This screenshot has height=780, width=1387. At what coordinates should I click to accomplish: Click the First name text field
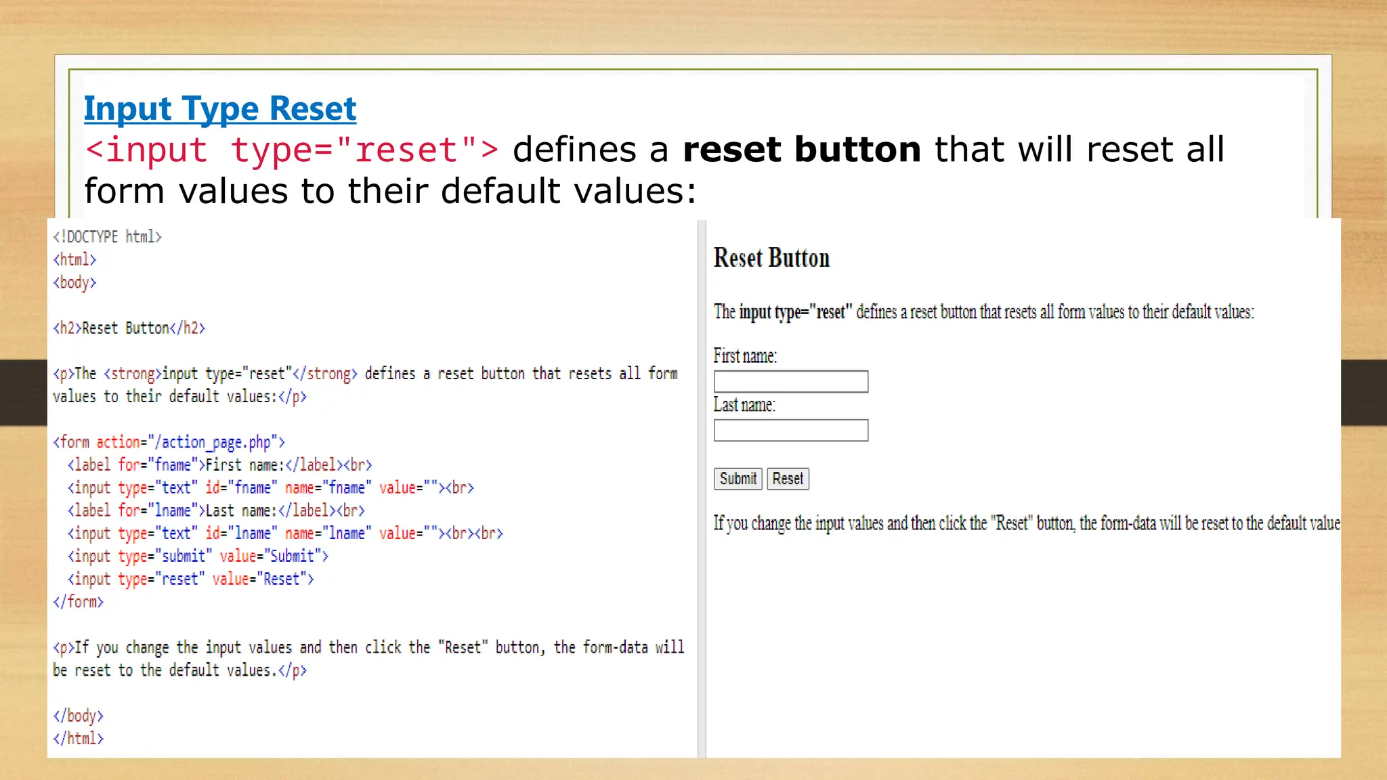[x=791, y=381]
